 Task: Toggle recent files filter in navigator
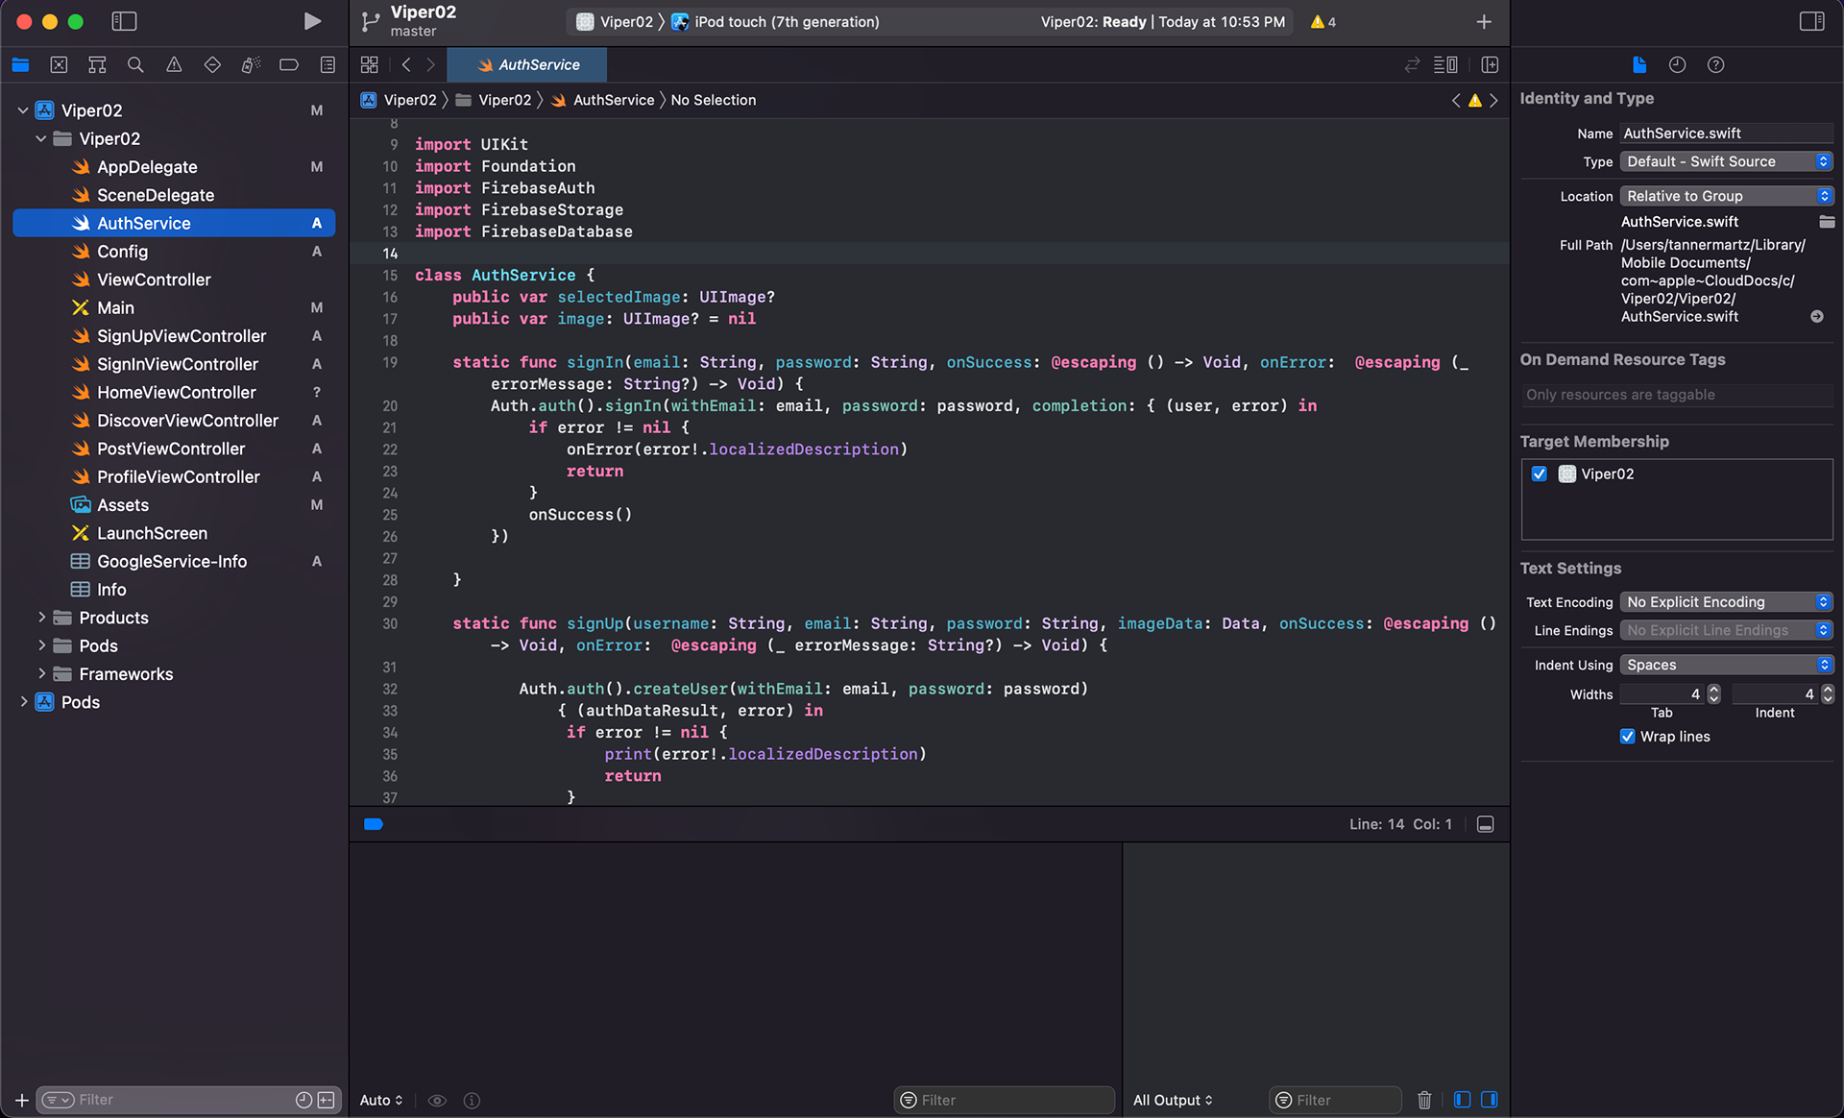point(303,1100)
